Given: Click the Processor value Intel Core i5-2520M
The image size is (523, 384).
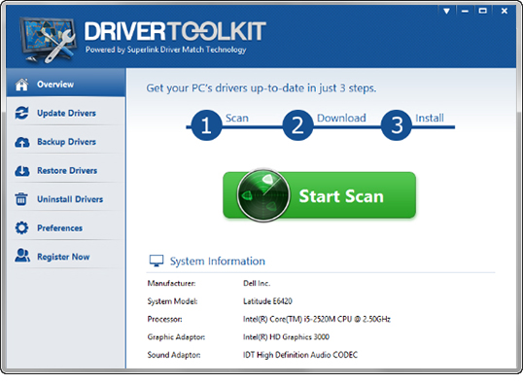Looking at the screenshot, I should pos(317,319).
